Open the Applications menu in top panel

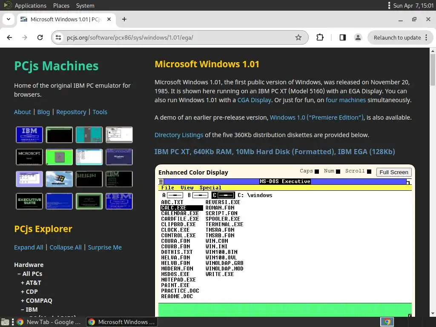click(31, 6)
